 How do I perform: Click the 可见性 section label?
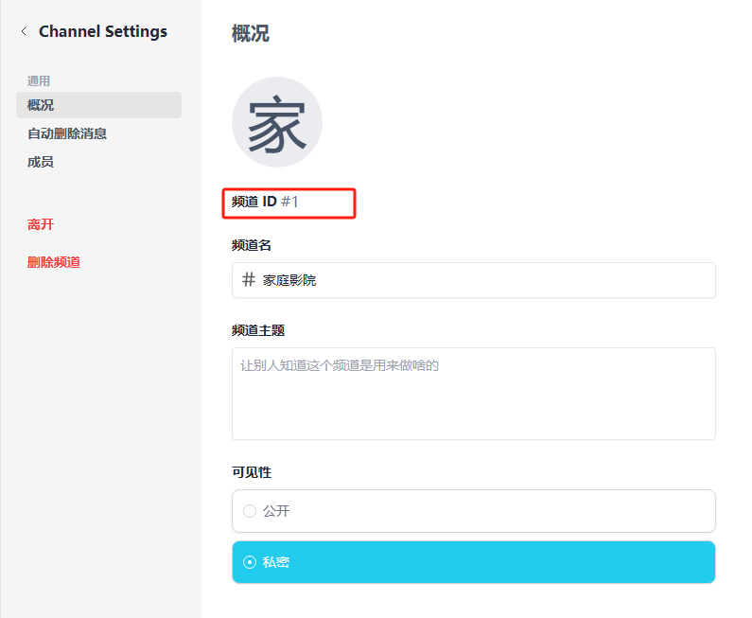point(252,472)
